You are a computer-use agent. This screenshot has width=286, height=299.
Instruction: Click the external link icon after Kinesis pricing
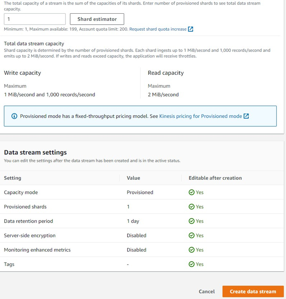pyautogui.click(x=246, y=116)
